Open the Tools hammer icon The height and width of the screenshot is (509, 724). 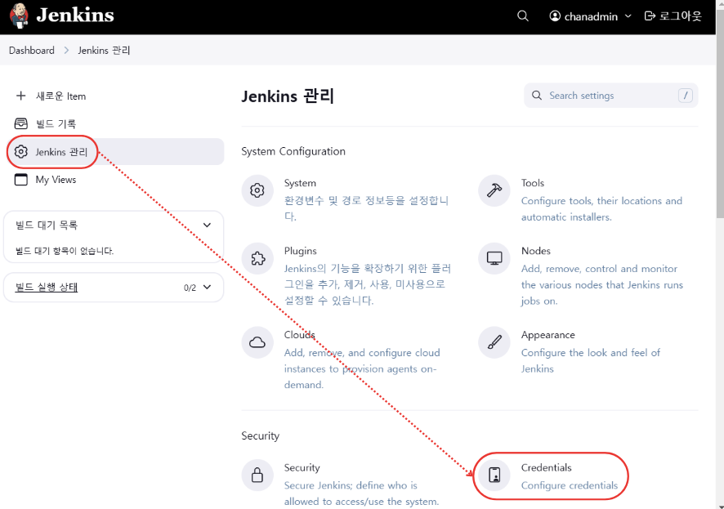(494, 190)
